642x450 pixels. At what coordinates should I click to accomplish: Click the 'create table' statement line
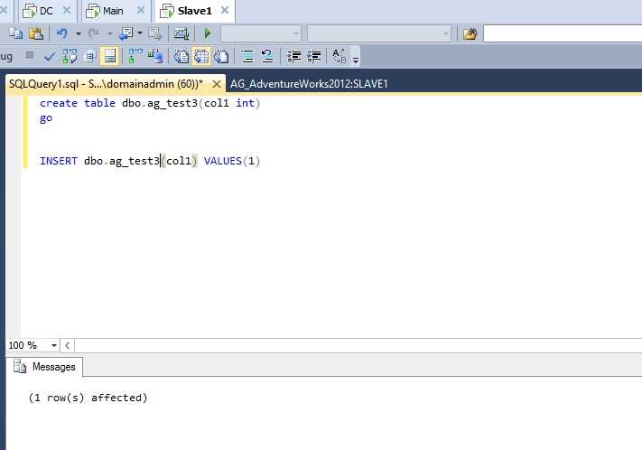pos(150,103)
